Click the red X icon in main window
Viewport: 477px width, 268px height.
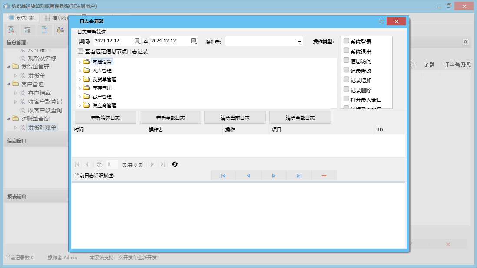[x=448, y=244]
